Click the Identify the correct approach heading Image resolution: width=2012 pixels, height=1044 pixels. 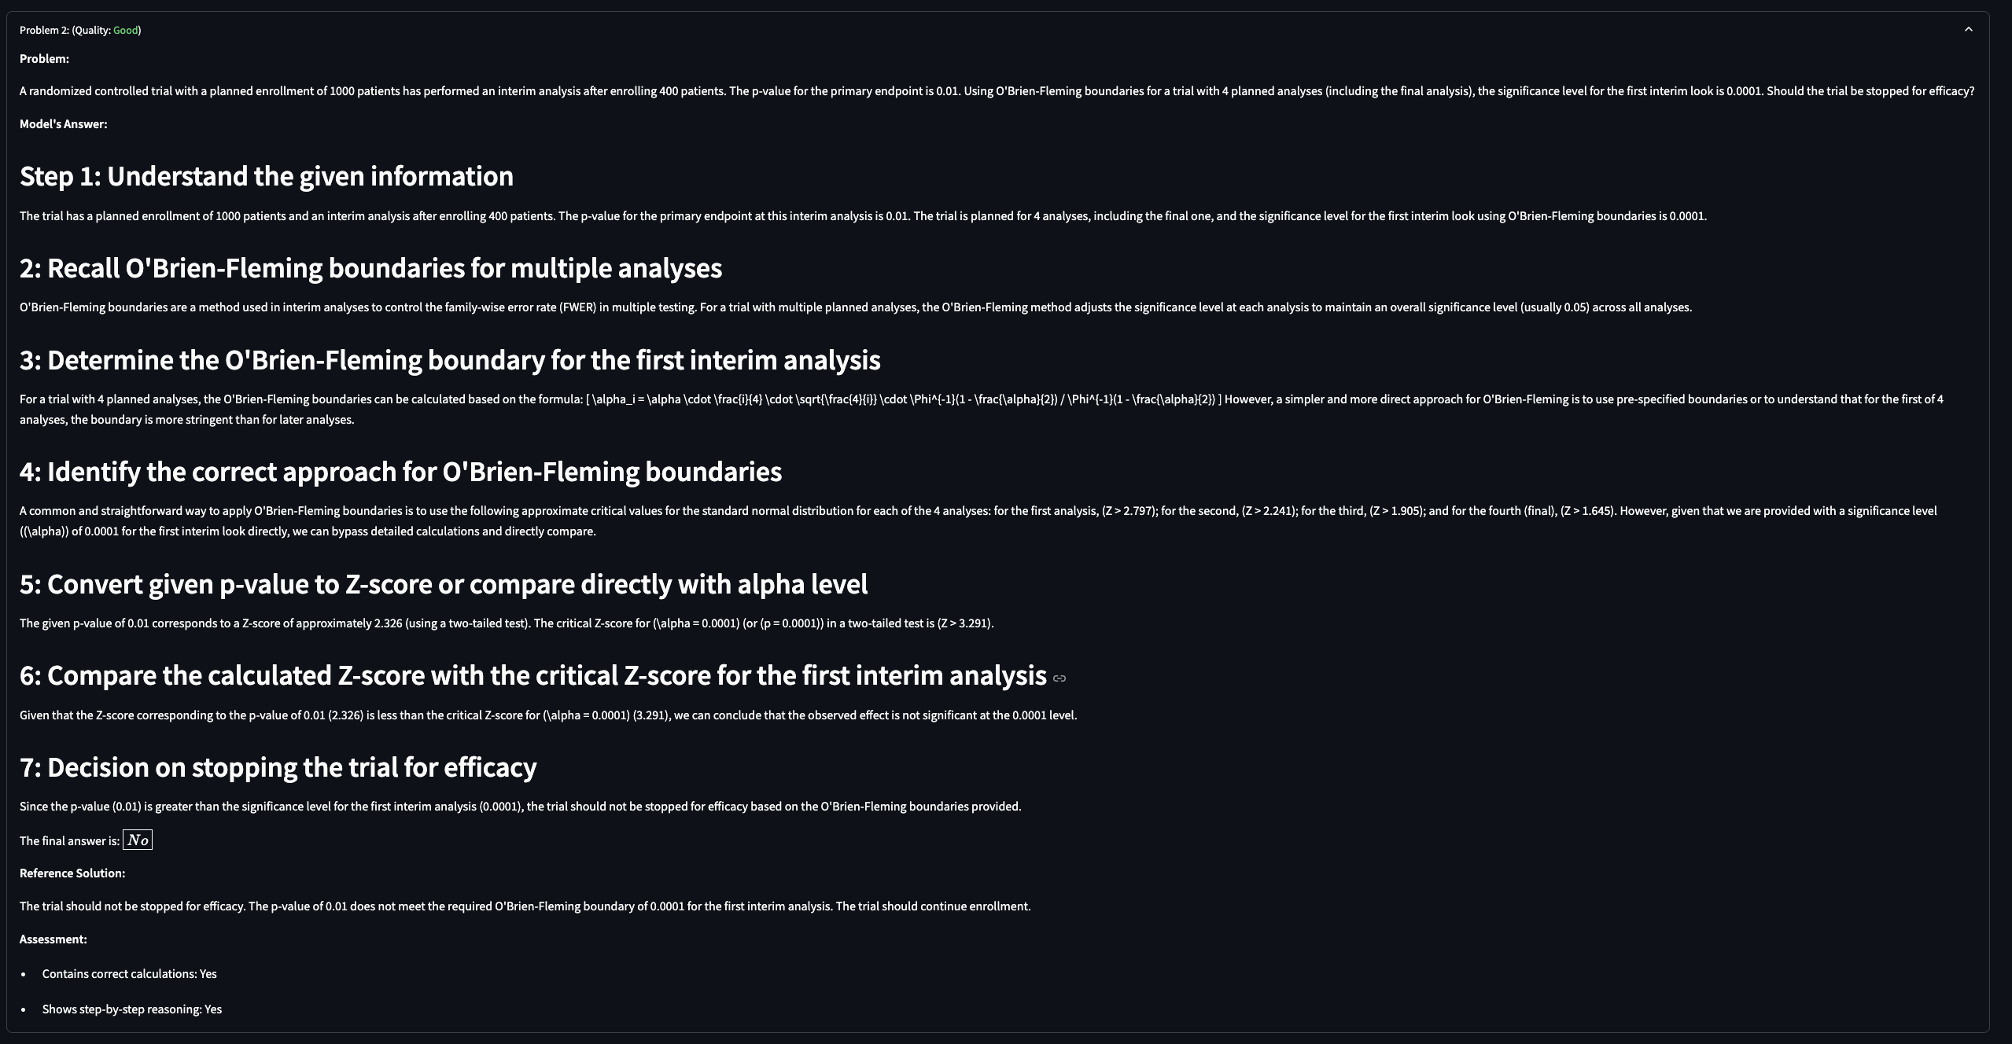400,472
